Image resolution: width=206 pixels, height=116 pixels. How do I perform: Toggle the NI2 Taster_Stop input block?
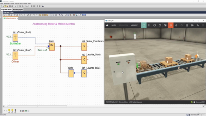pos(15,55)
